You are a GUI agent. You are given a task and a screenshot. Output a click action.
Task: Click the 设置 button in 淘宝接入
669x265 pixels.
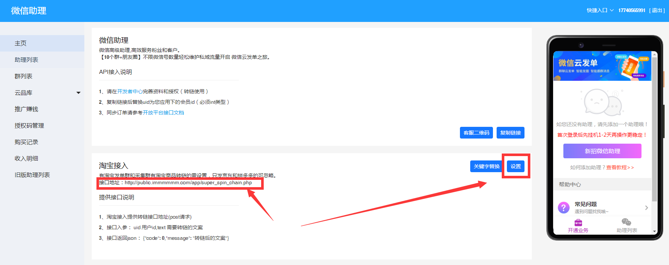[x=516, y=166]
